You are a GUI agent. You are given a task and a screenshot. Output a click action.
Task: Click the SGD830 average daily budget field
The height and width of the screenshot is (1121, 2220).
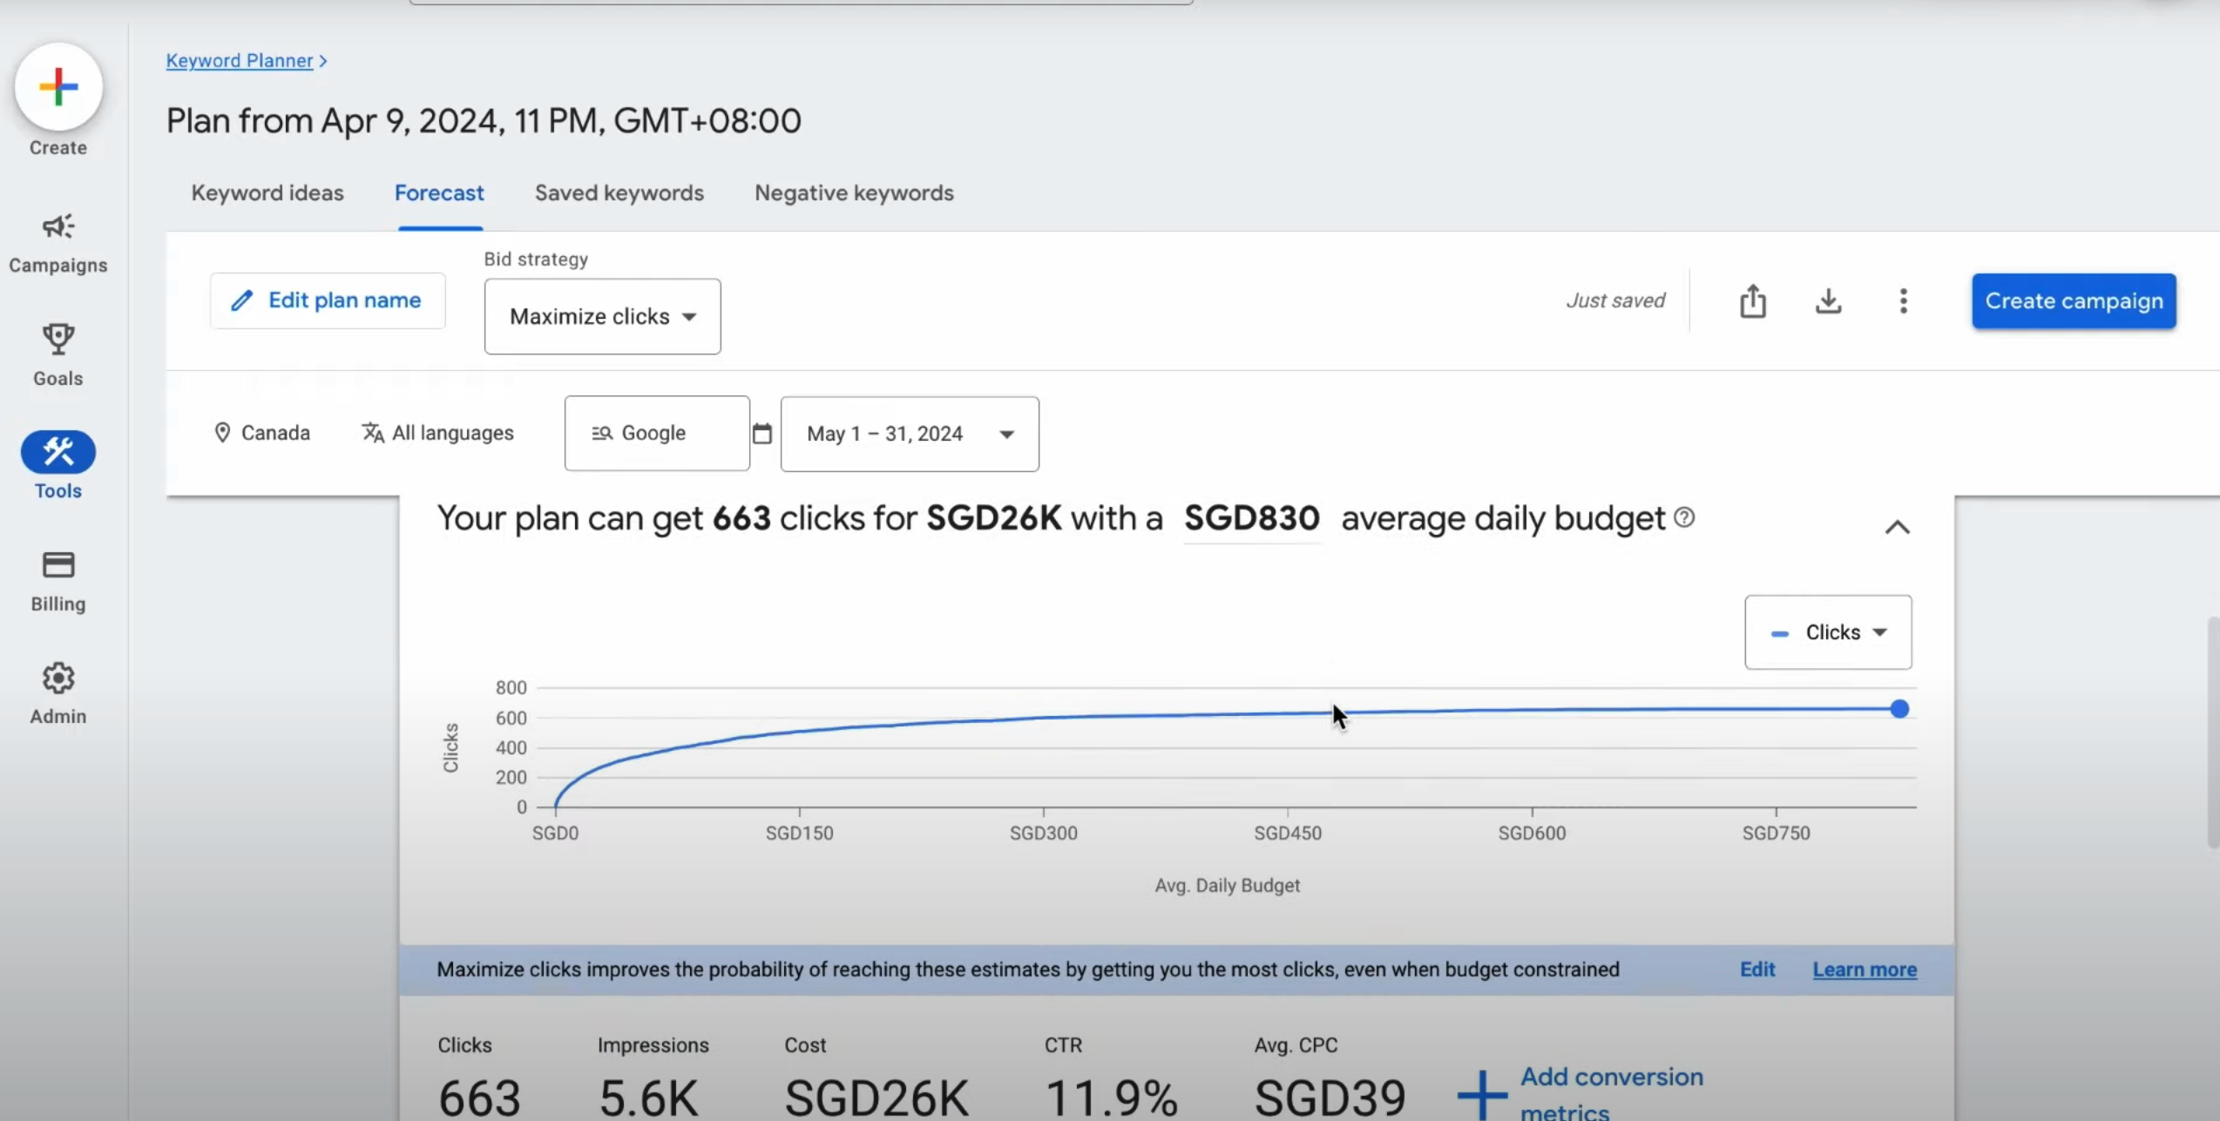[1251, 519]
